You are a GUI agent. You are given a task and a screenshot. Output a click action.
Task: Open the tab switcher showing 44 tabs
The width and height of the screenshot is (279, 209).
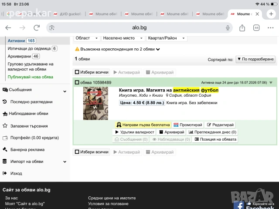pos(256,28)
